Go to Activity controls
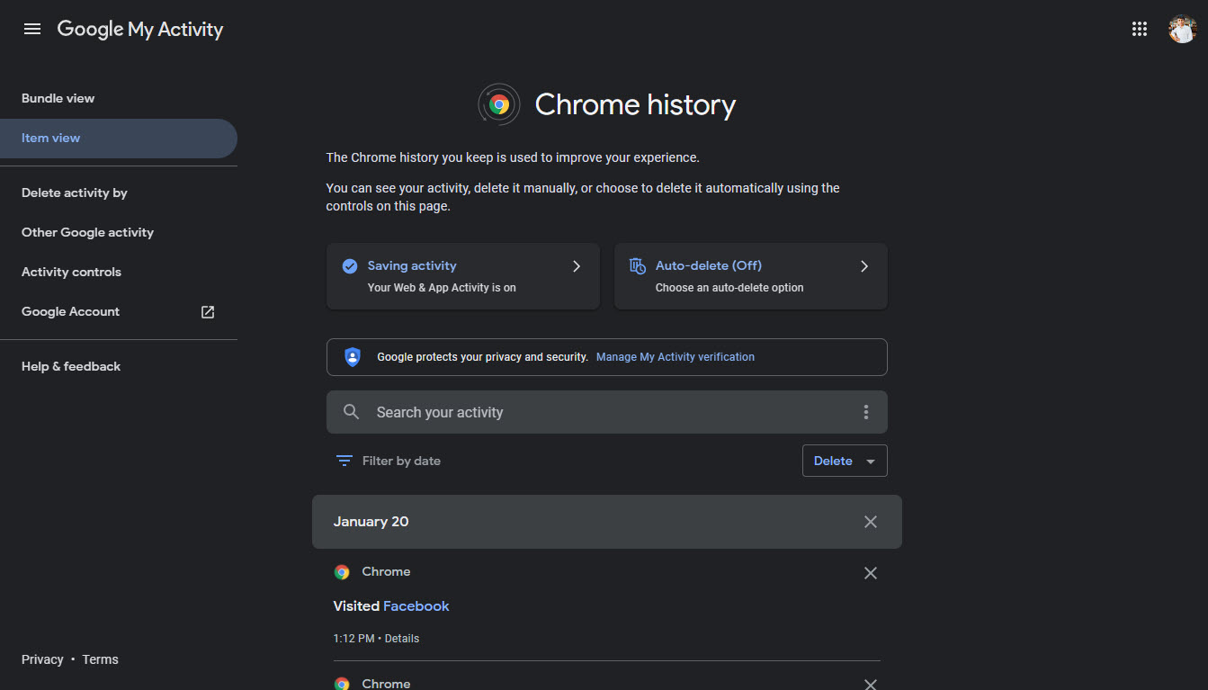The width and height of the screenshot is (1208, 690). [71, 272]
